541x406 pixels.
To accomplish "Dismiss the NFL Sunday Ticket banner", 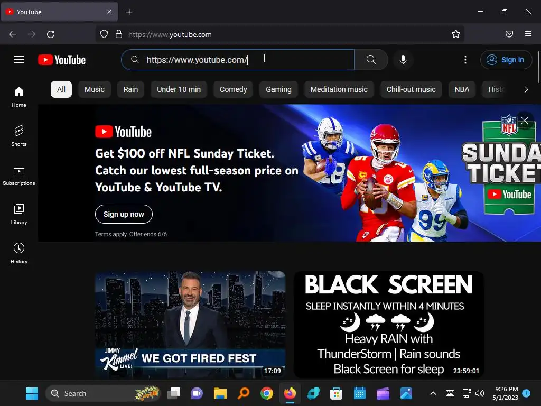I will tap(525, 121).
